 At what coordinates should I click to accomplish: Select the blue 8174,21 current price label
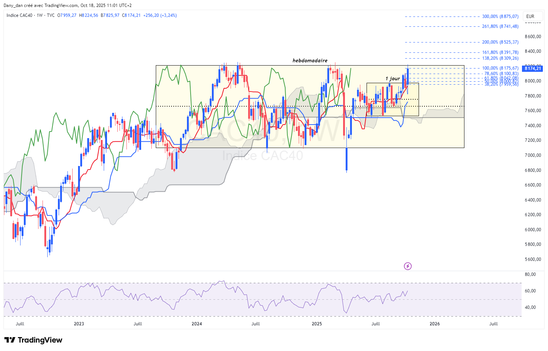click(533, 69)
